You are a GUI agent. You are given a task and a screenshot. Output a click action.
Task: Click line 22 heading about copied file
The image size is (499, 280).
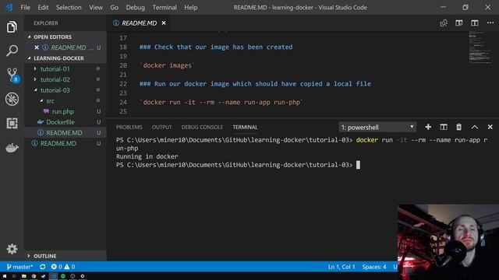tap(255, 84)
